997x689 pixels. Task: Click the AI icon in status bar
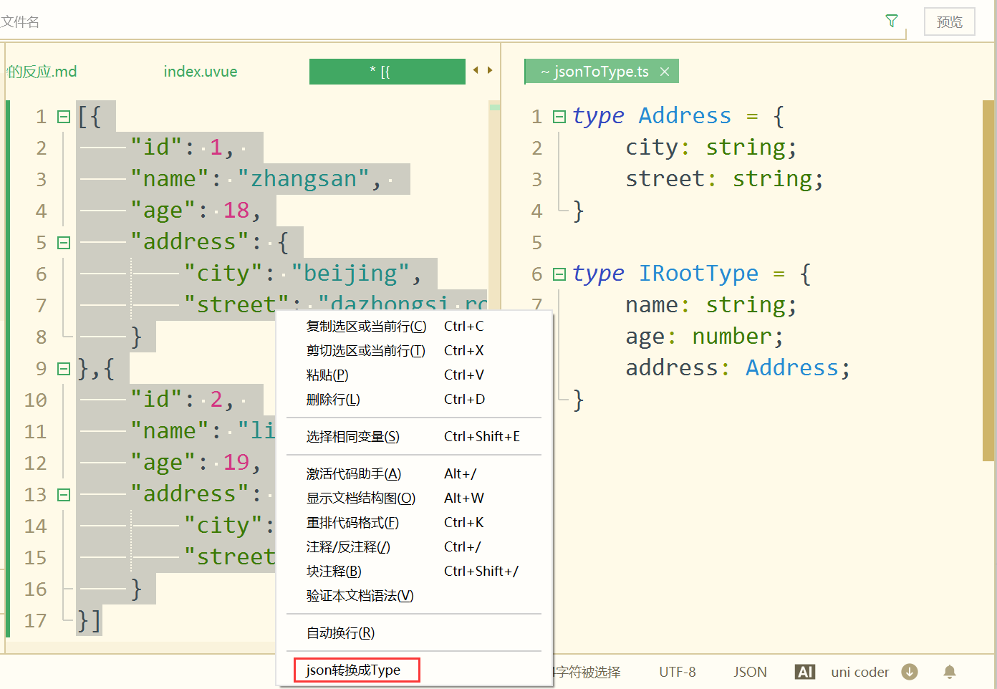tap(805, 672)
